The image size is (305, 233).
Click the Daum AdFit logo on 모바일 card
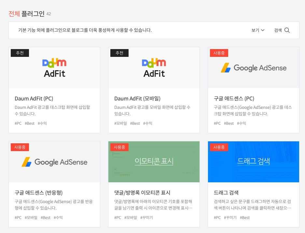[154, 68]
